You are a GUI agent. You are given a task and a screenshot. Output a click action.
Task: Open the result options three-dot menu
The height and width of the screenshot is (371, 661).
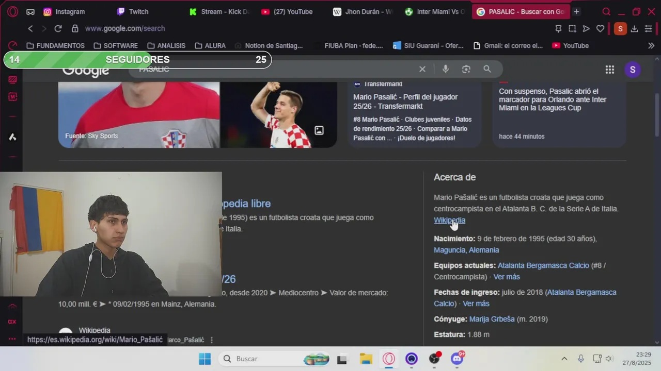point(212,340)
